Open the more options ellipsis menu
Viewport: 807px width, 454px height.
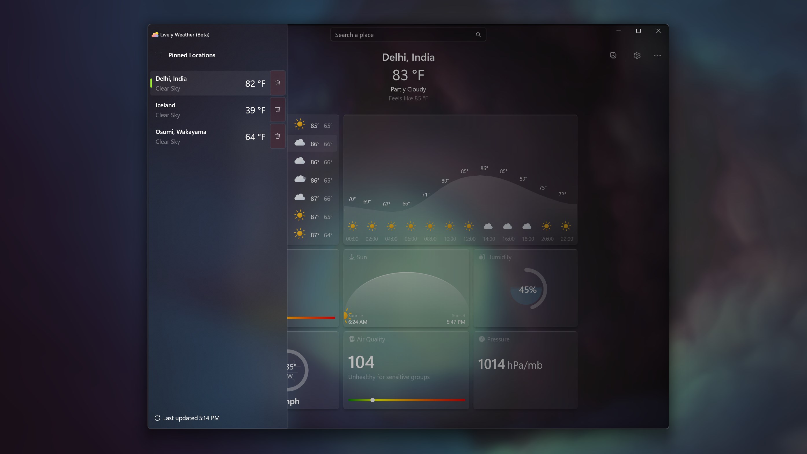657,55
